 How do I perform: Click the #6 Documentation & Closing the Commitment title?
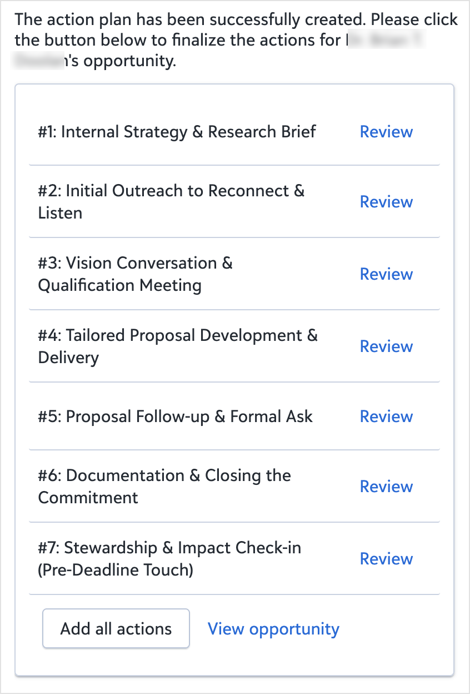(164, 487)
